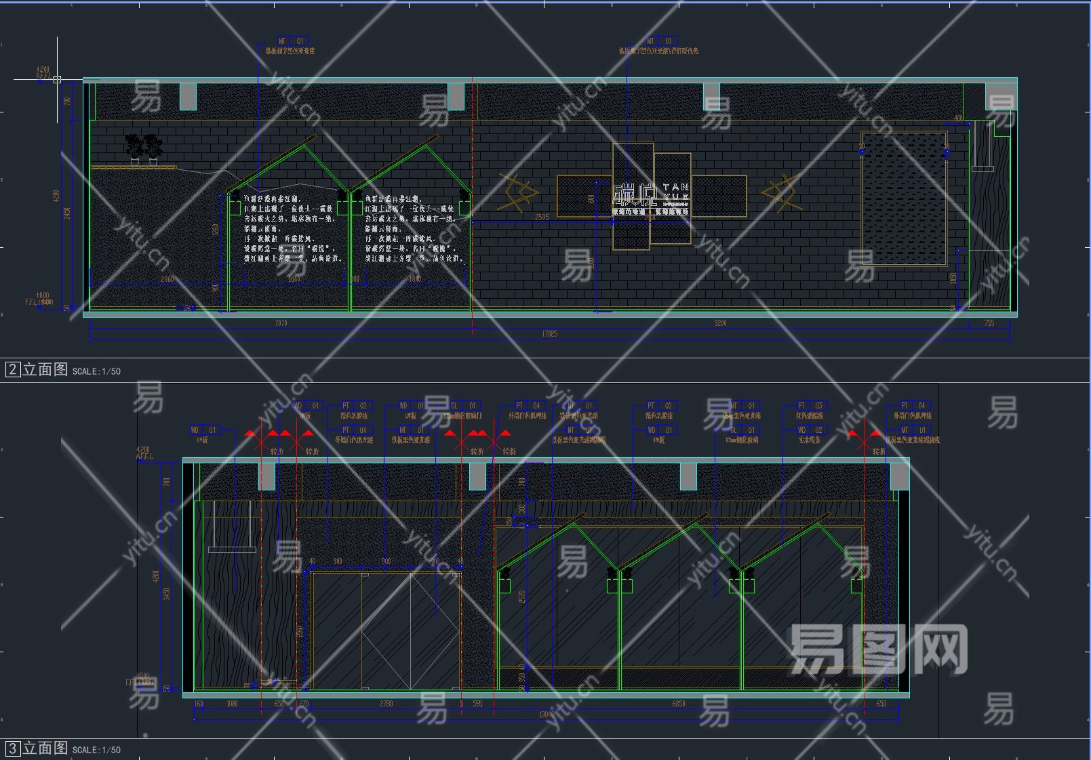The width and height of the screenshot is (1091, 760).
Task: Click the patterned wall panel at right
Action: (903, 198)
